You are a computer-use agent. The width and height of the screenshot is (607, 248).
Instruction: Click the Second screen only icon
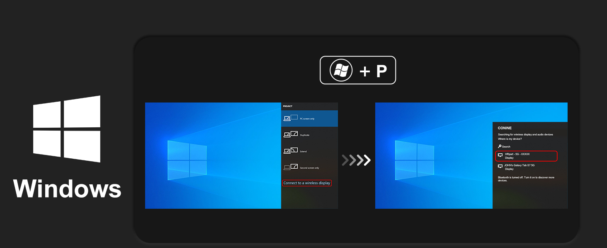pos(291,167)
